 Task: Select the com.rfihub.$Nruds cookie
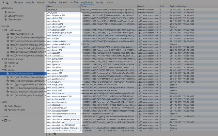click(x=56, y=93)
